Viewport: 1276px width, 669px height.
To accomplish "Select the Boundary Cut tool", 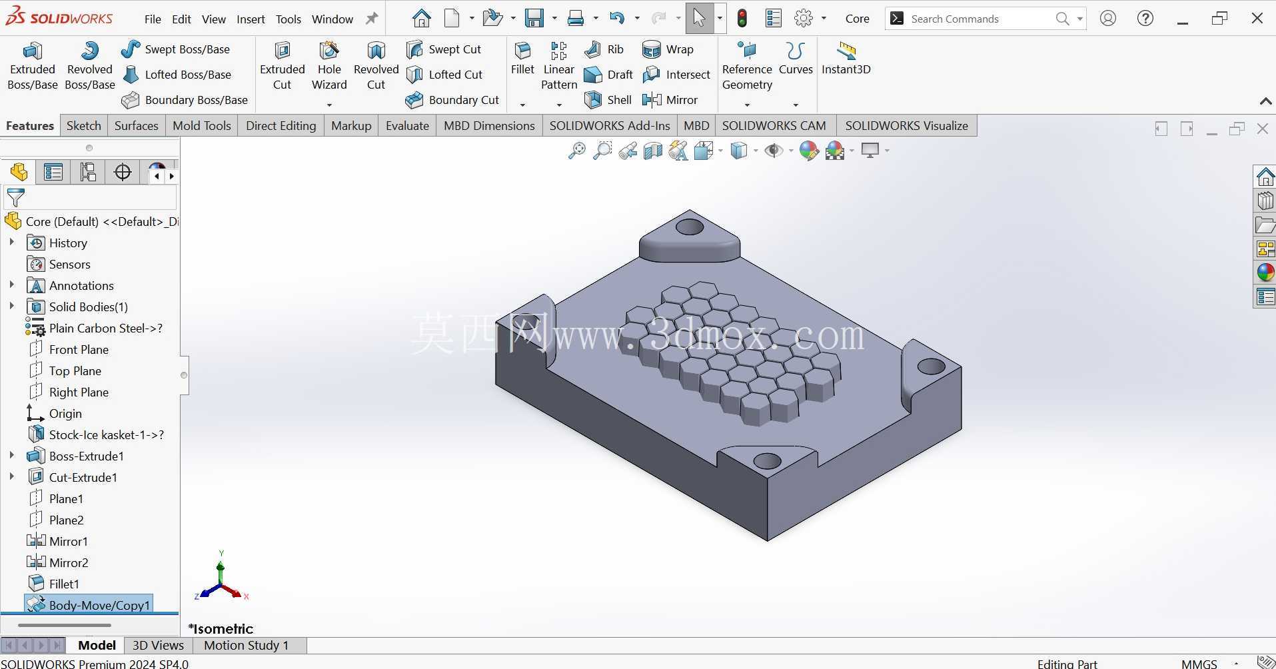I will [452, 100].
